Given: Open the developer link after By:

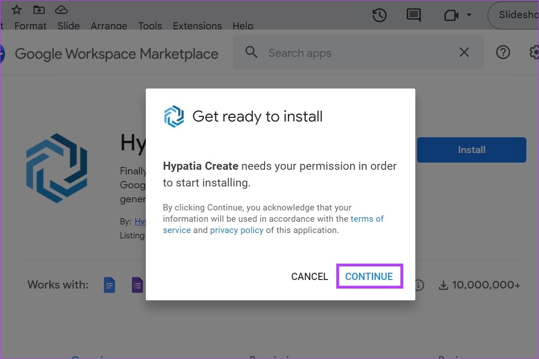Looking at the screenshot, I should tap(140, 221).
